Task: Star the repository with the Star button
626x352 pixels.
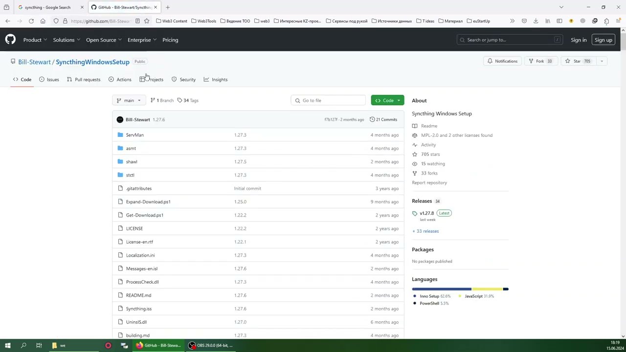Action: tap(579, 61)
